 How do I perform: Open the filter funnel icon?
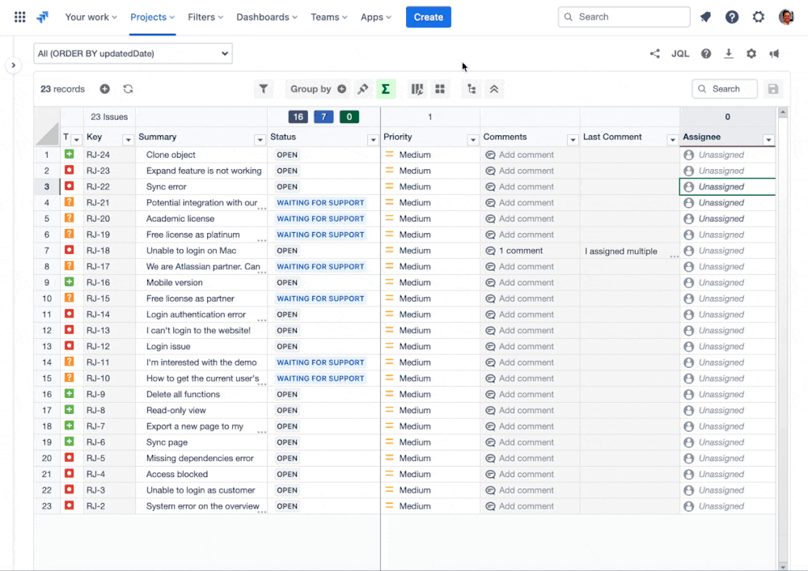[x=263, y=89]
